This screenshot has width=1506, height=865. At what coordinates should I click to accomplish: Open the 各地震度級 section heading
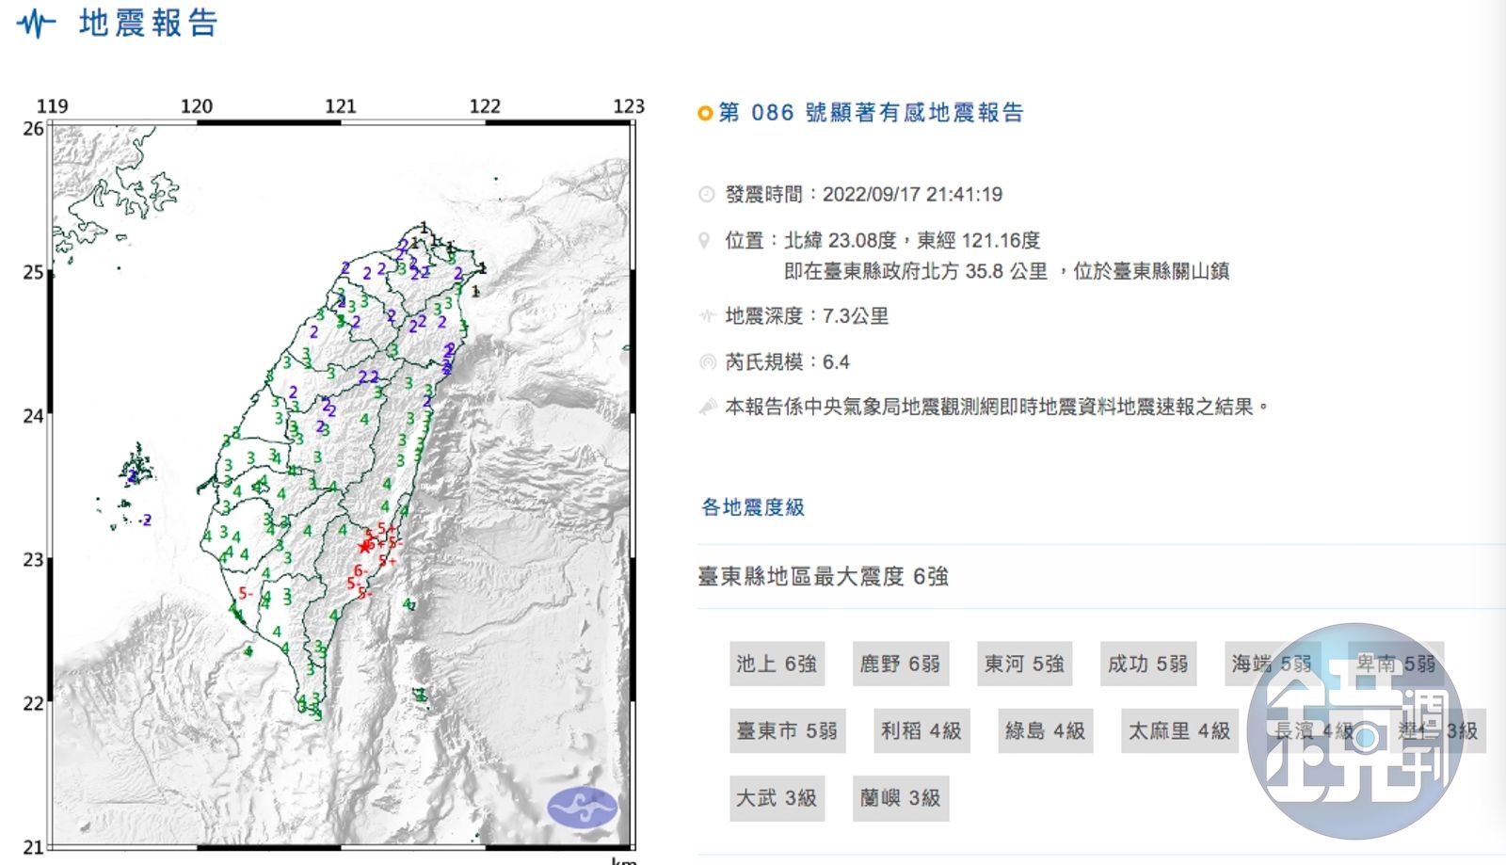tap(753, 507)
